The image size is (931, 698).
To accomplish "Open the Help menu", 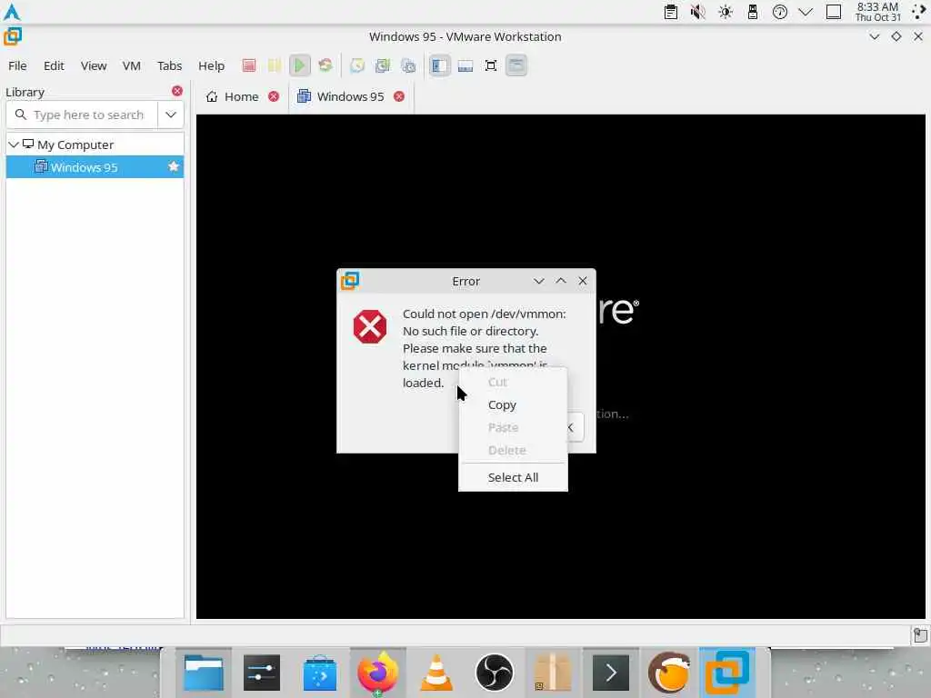I will (x=211, y=65).
